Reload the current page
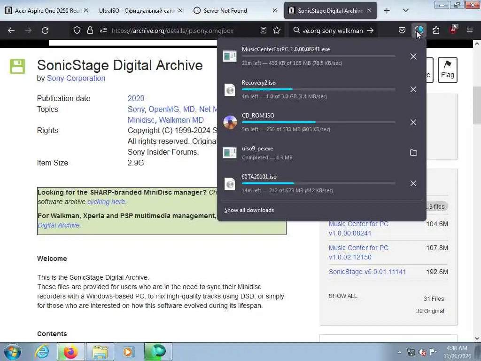 coord(45,31)
